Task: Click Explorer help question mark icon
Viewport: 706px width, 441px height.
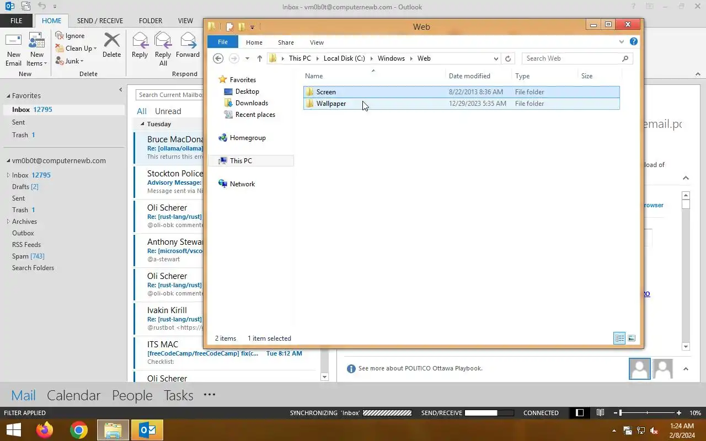Action: (x=634, y=42)
